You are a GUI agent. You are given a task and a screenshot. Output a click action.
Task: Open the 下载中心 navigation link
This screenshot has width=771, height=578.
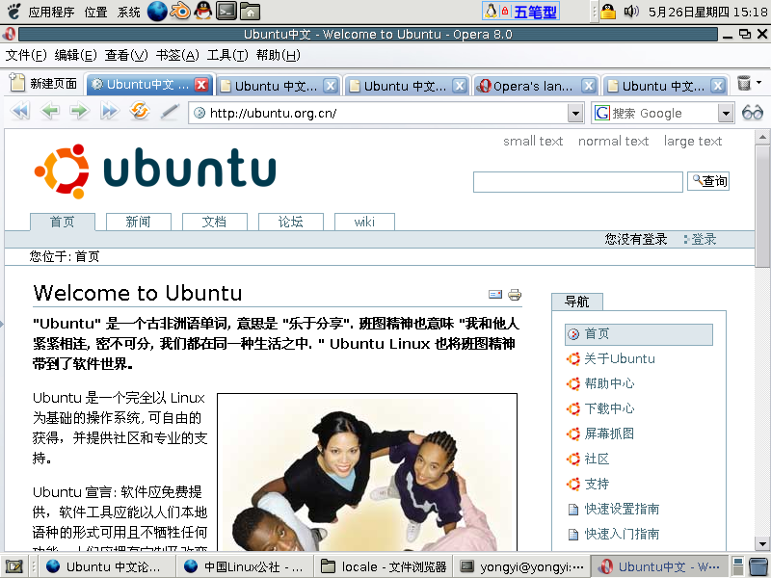click(x=609, y=408)
